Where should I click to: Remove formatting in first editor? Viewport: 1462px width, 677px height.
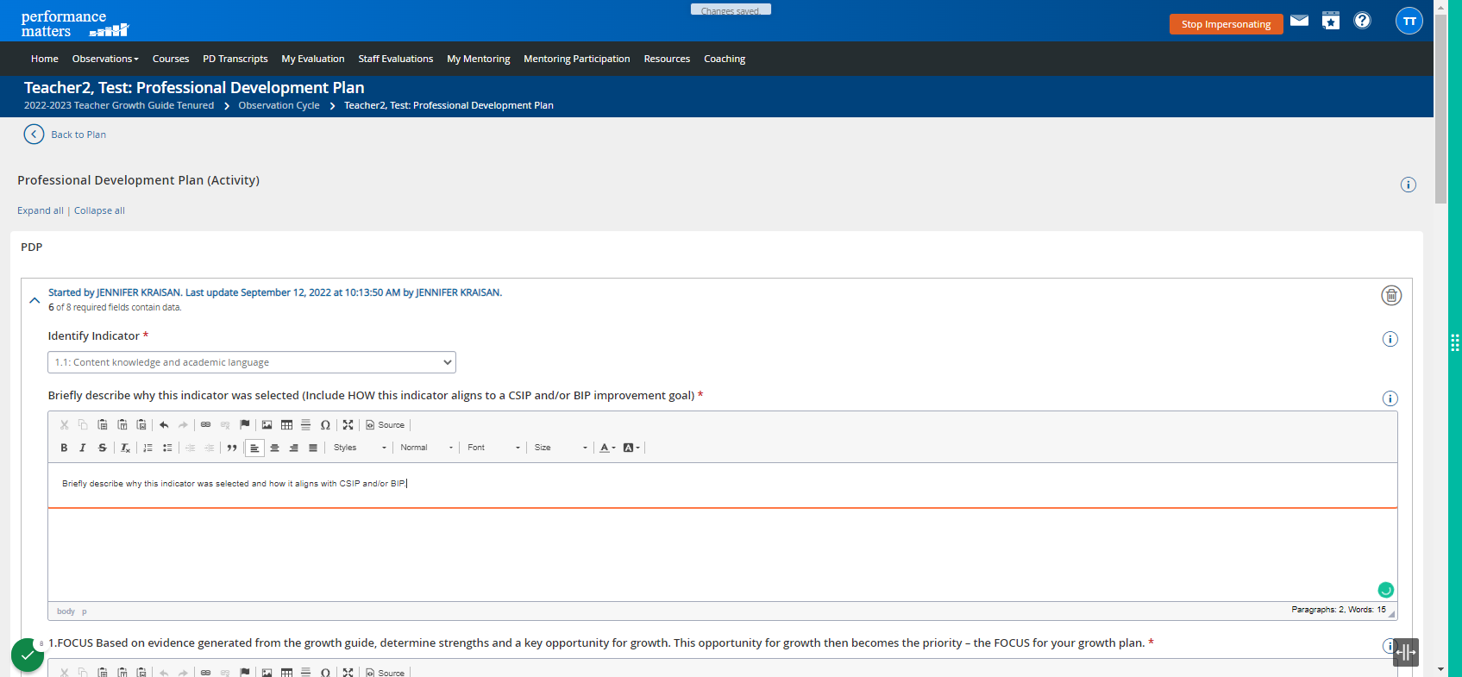click(125, 448)
